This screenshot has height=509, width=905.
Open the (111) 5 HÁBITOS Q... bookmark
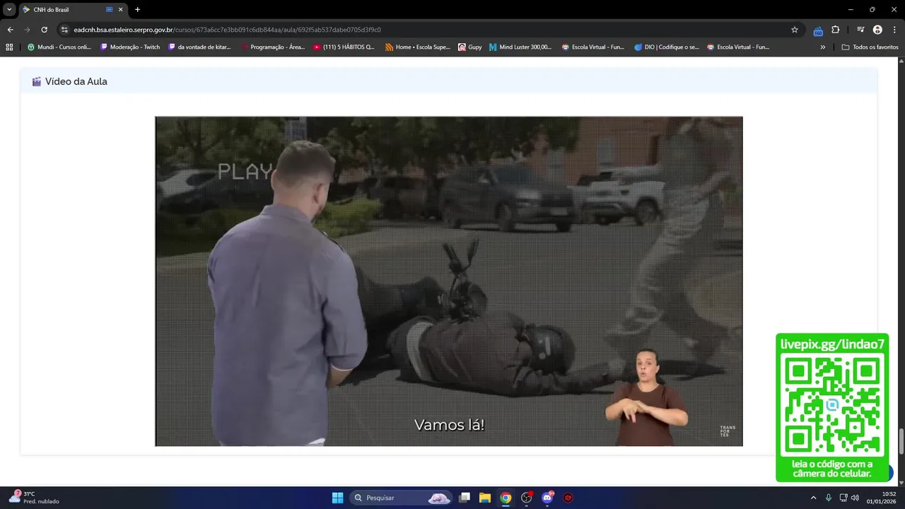click(344, 47)
